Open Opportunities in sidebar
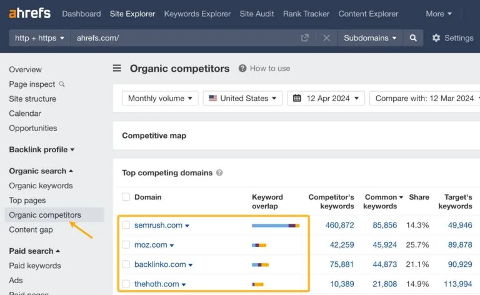 pyautogui.click(x=33, y=128)
